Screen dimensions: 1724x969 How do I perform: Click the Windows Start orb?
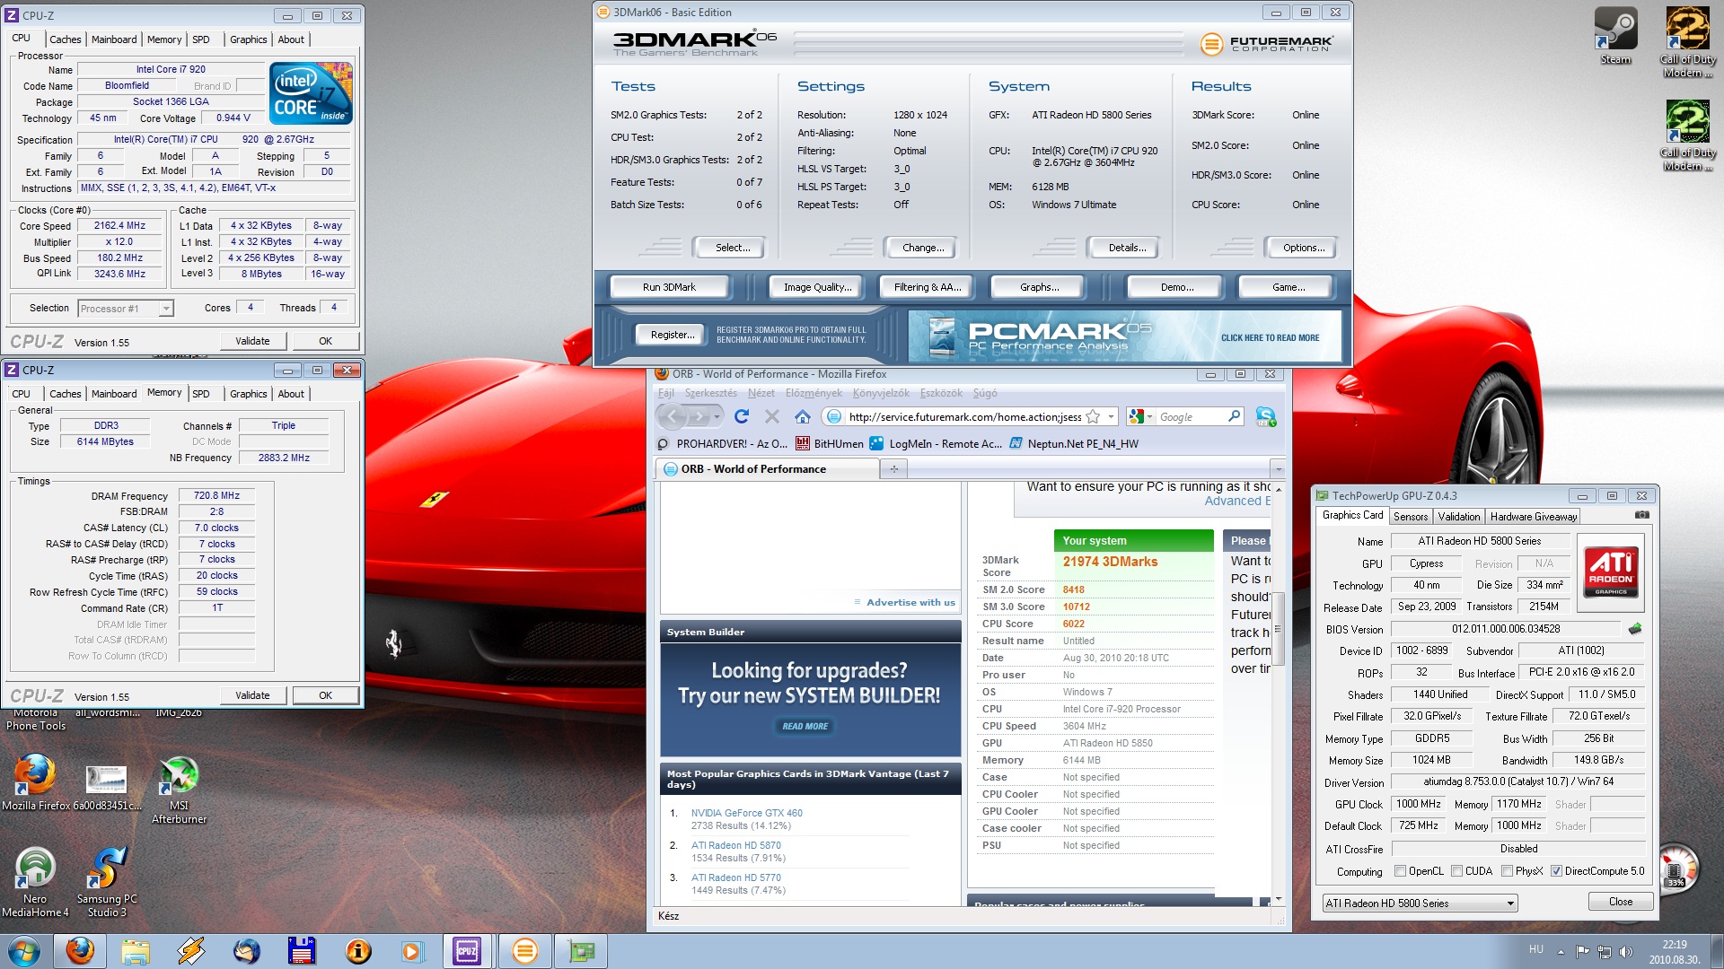24,950
